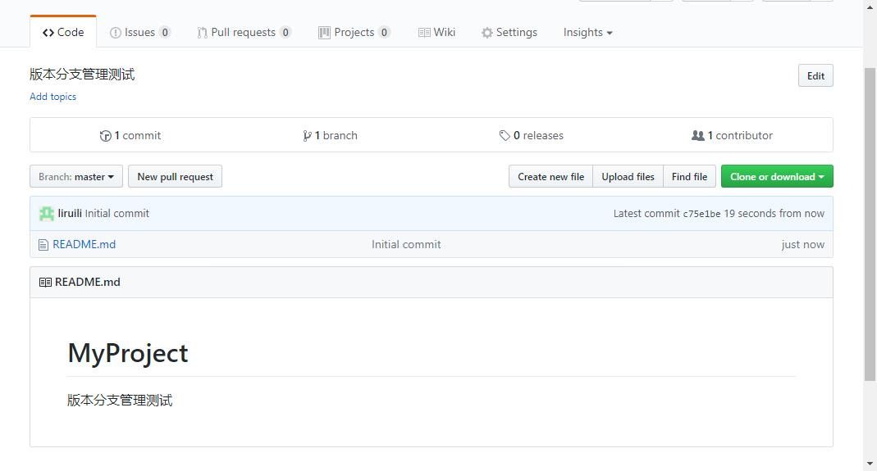Screen dimensions: 877x471
Task: Click the liruili user avatar
Action: [47, 214]
